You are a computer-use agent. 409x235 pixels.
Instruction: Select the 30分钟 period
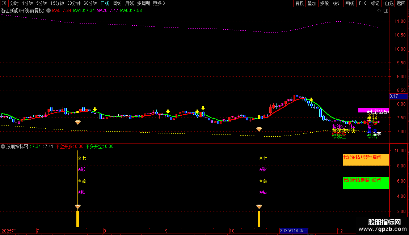[x=74, y=3]
